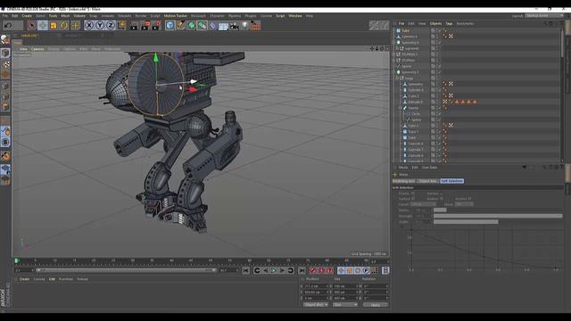Open the Layout dropdown at top right
571x321 pixels.
click(x=544, y=16)
